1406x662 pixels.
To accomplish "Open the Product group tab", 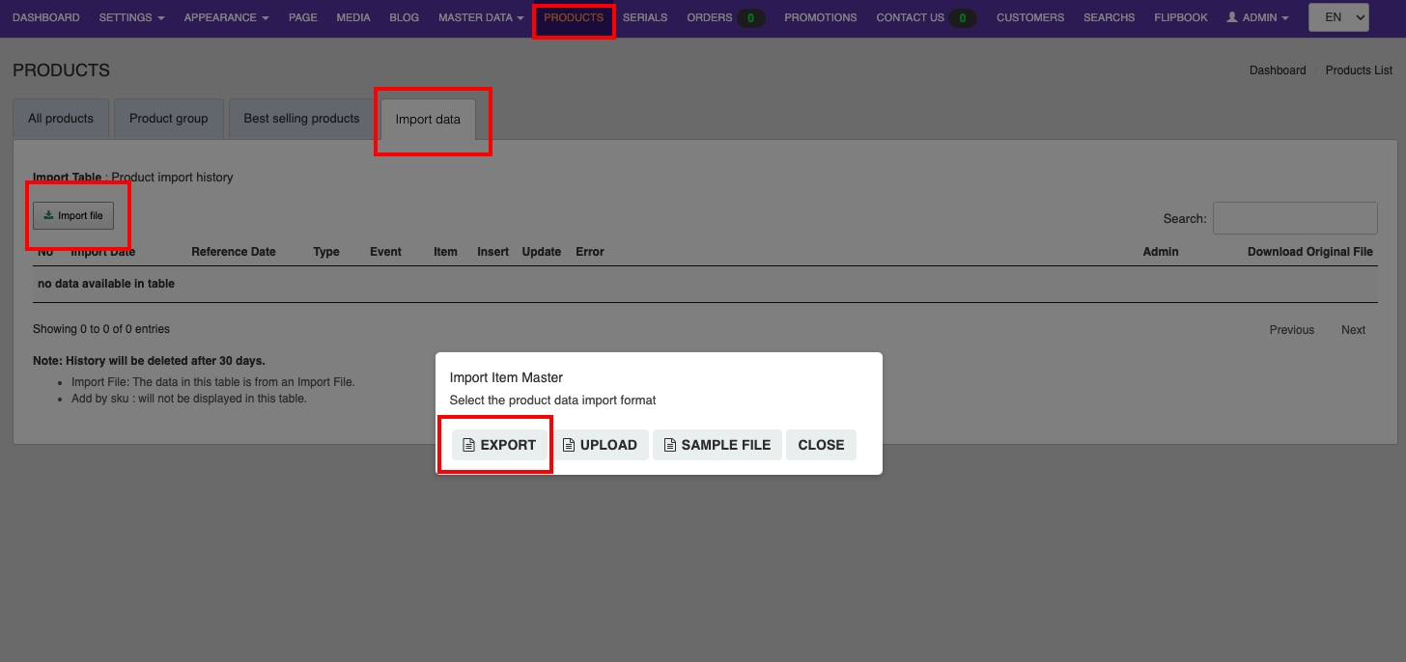I will pyautogui.click(x=168, y=119).
